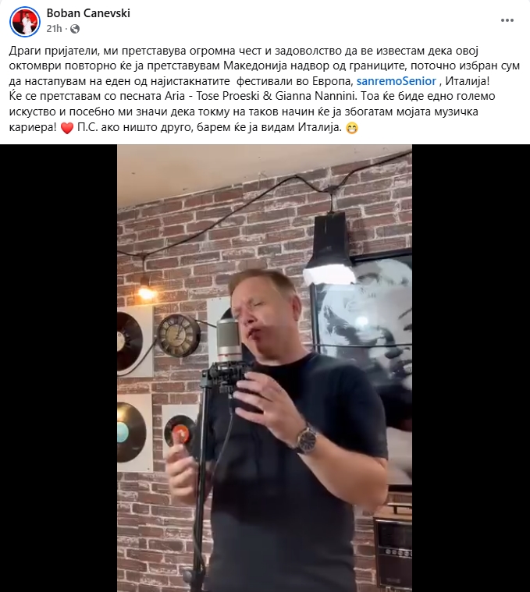Click the red heart emoji in post
Viewport: 530px width, 592px height.
tap(67, 129)
